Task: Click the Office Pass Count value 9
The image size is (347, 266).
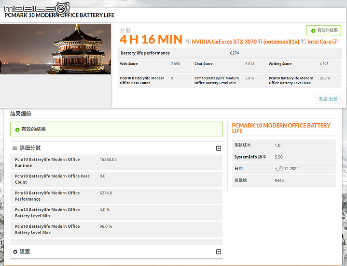Action: [172, 78]
